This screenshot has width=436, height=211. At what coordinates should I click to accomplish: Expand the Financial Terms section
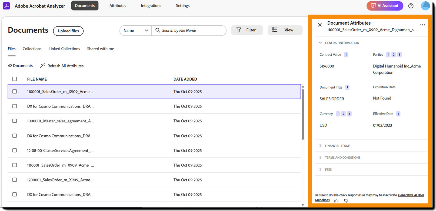pos(320,146)
